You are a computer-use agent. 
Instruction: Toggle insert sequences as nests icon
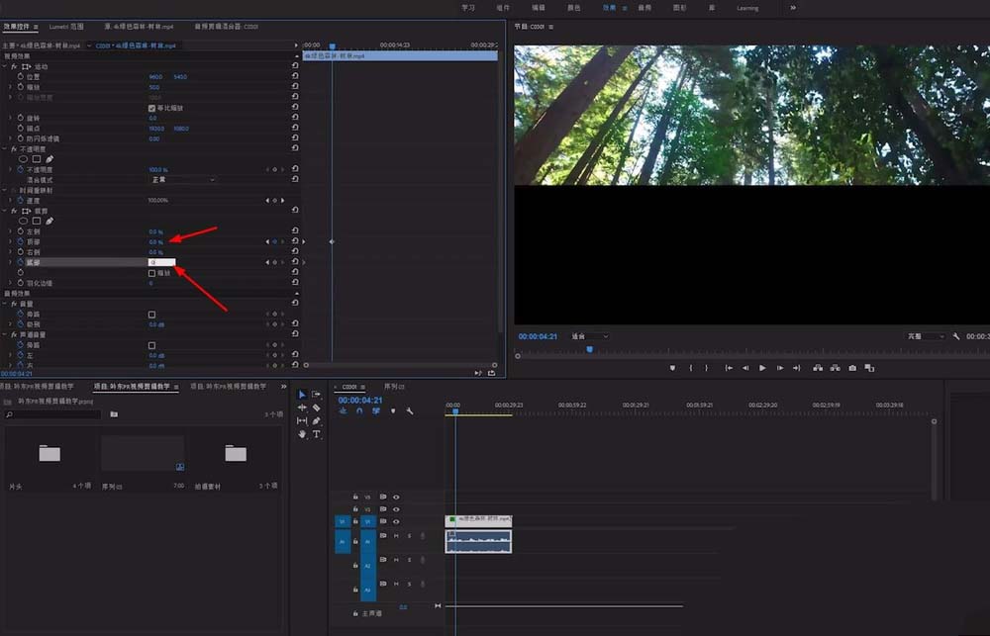(x=343, y=410)
